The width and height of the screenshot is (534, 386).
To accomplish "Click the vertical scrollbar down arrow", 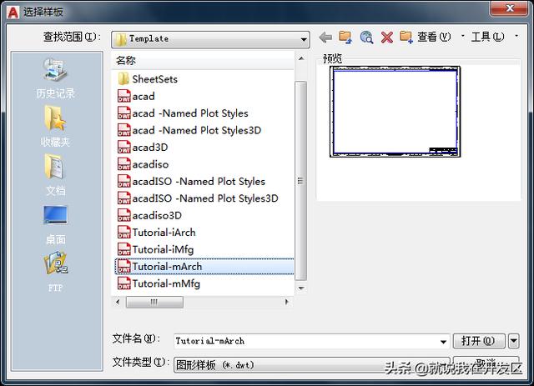I will [x=301, y=288].
